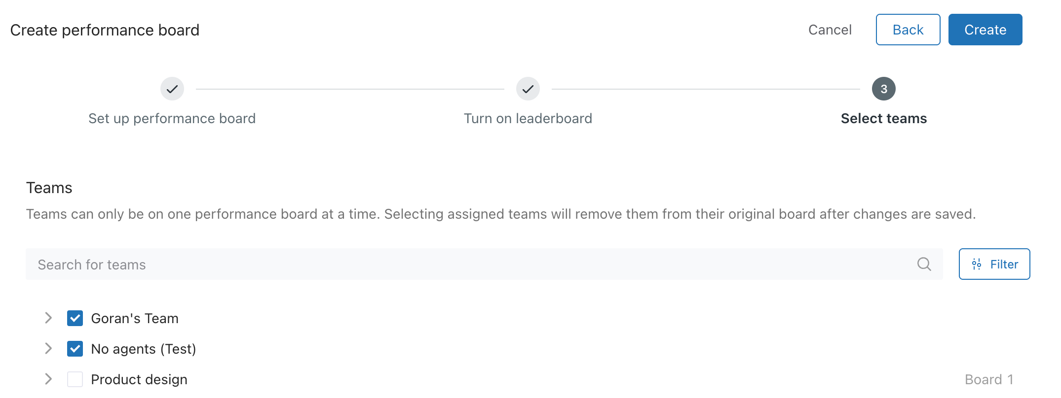The width and height of the screenshot is (1061, 398).
Task: Expand the Goran's Team row
Action: pyautogui.click(x=48, y=318)
